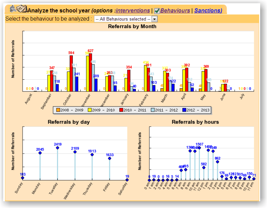The height and width of the screenshot is (208, 267).
Task: Click the Monday data point showing 2045
Action: click(x=40, y=153)
